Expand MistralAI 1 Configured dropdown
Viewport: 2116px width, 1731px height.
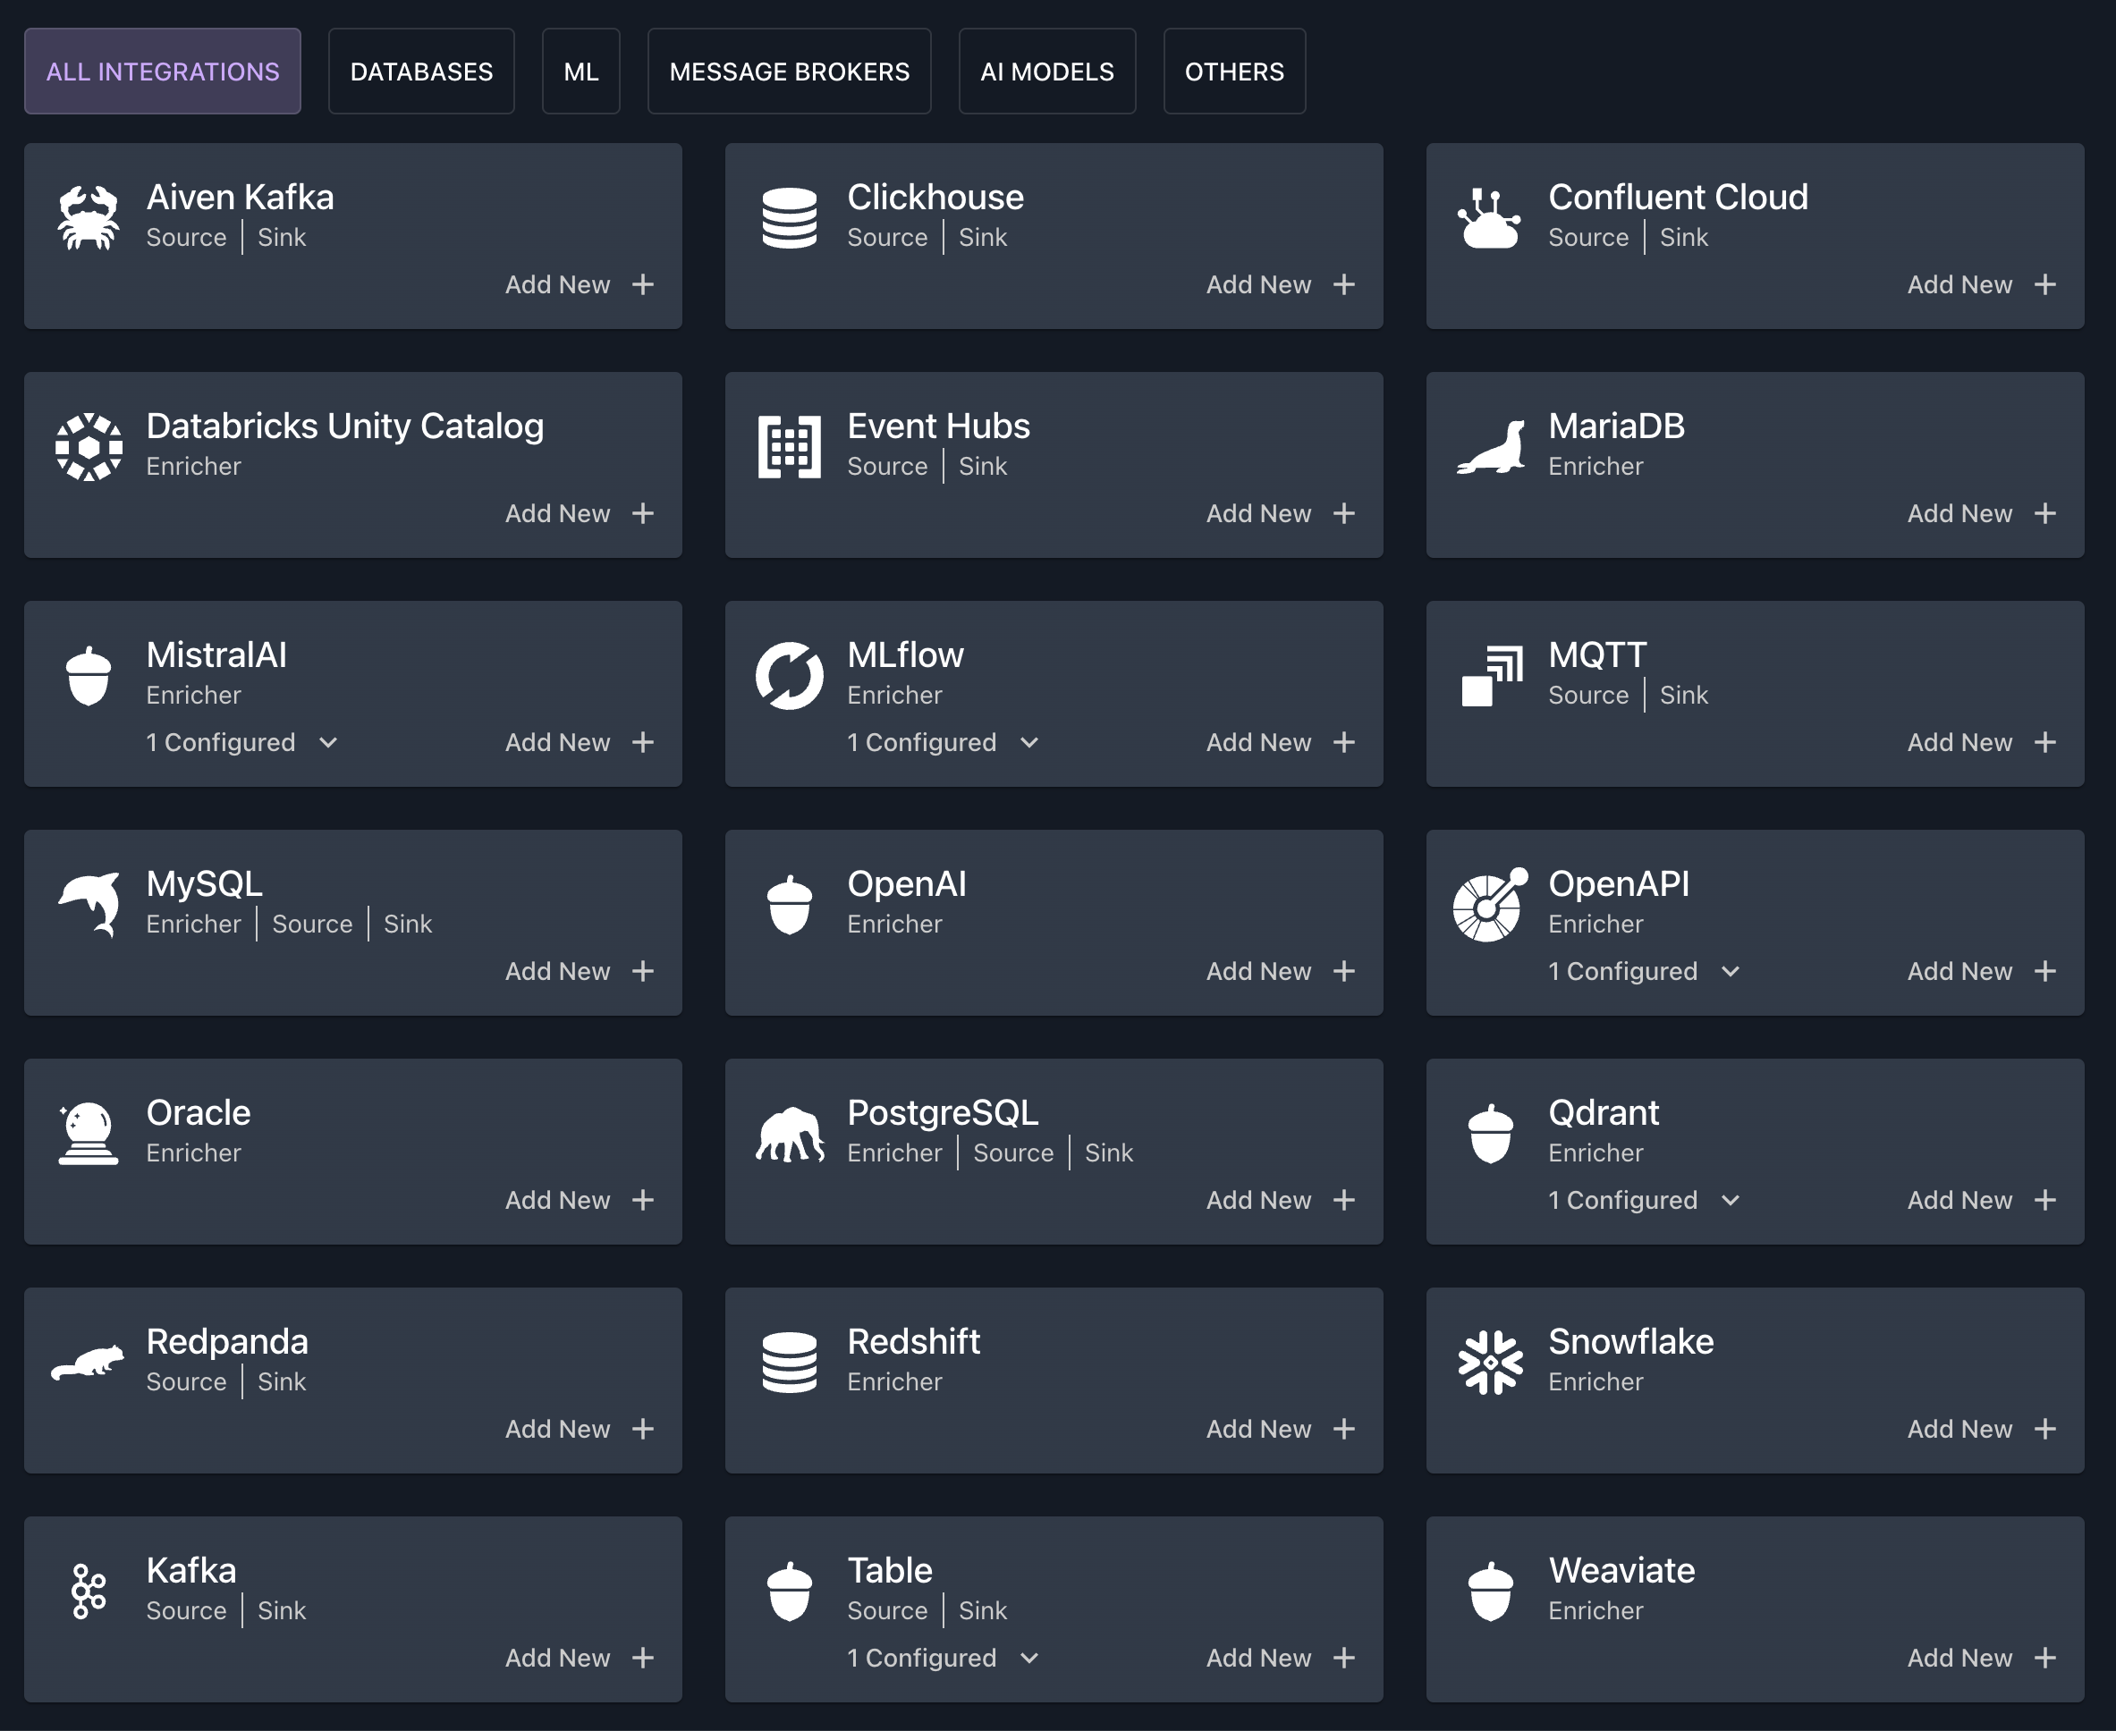[x=242, y=743]
